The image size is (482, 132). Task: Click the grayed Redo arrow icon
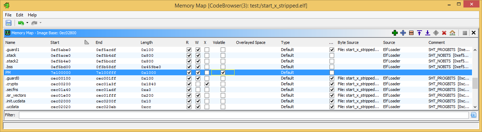click(35, 23)
